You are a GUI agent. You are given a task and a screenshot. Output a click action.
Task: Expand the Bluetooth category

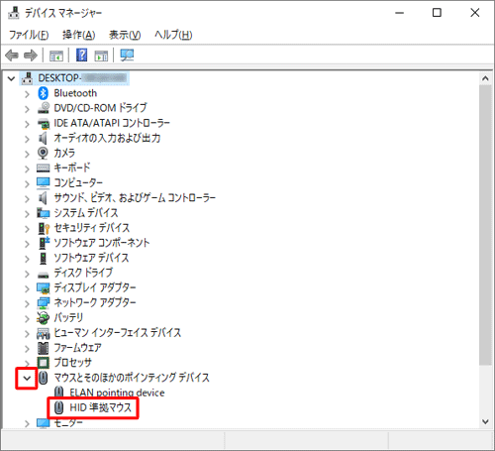27,94
